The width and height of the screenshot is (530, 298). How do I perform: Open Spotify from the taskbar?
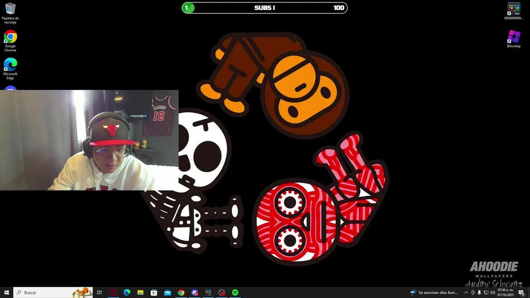coord(235,293)
